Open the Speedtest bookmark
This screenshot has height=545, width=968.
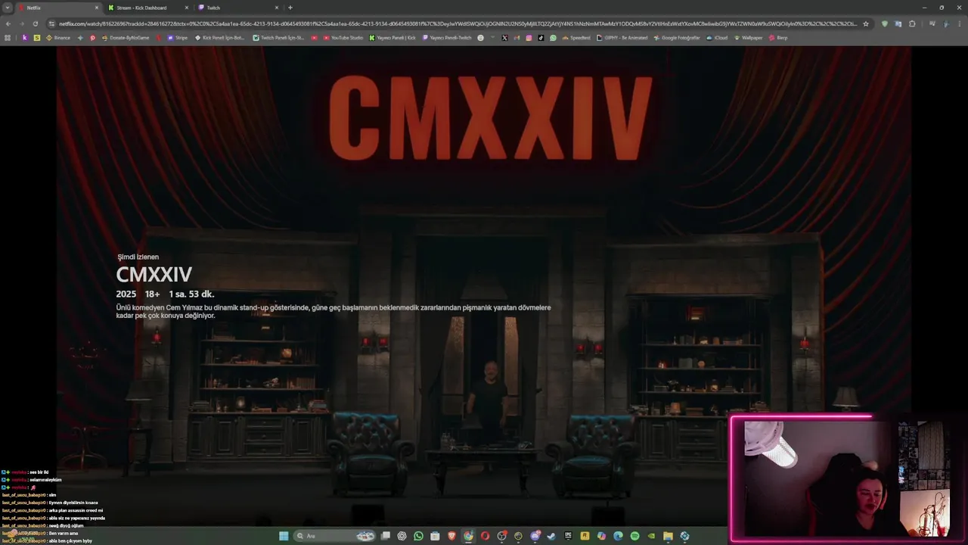(576, 37)
